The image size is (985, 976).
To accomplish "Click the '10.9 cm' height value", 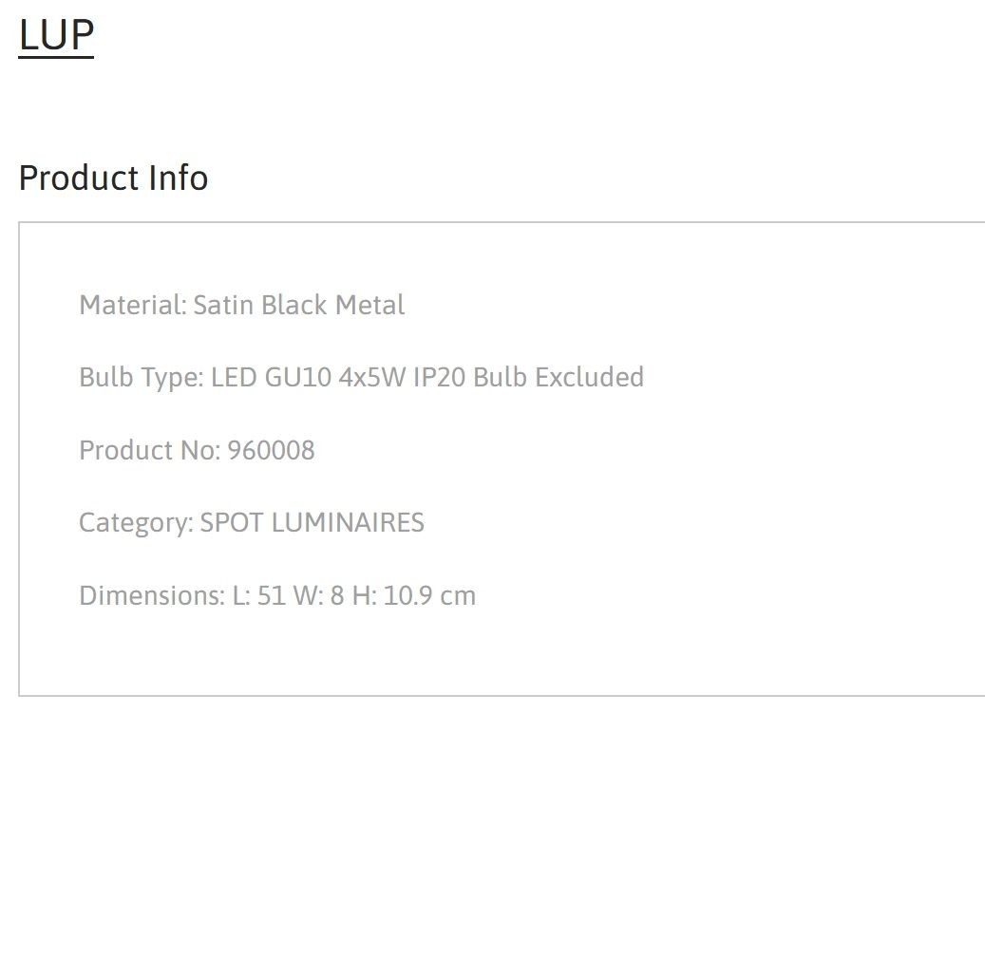I will pos(429,595).
